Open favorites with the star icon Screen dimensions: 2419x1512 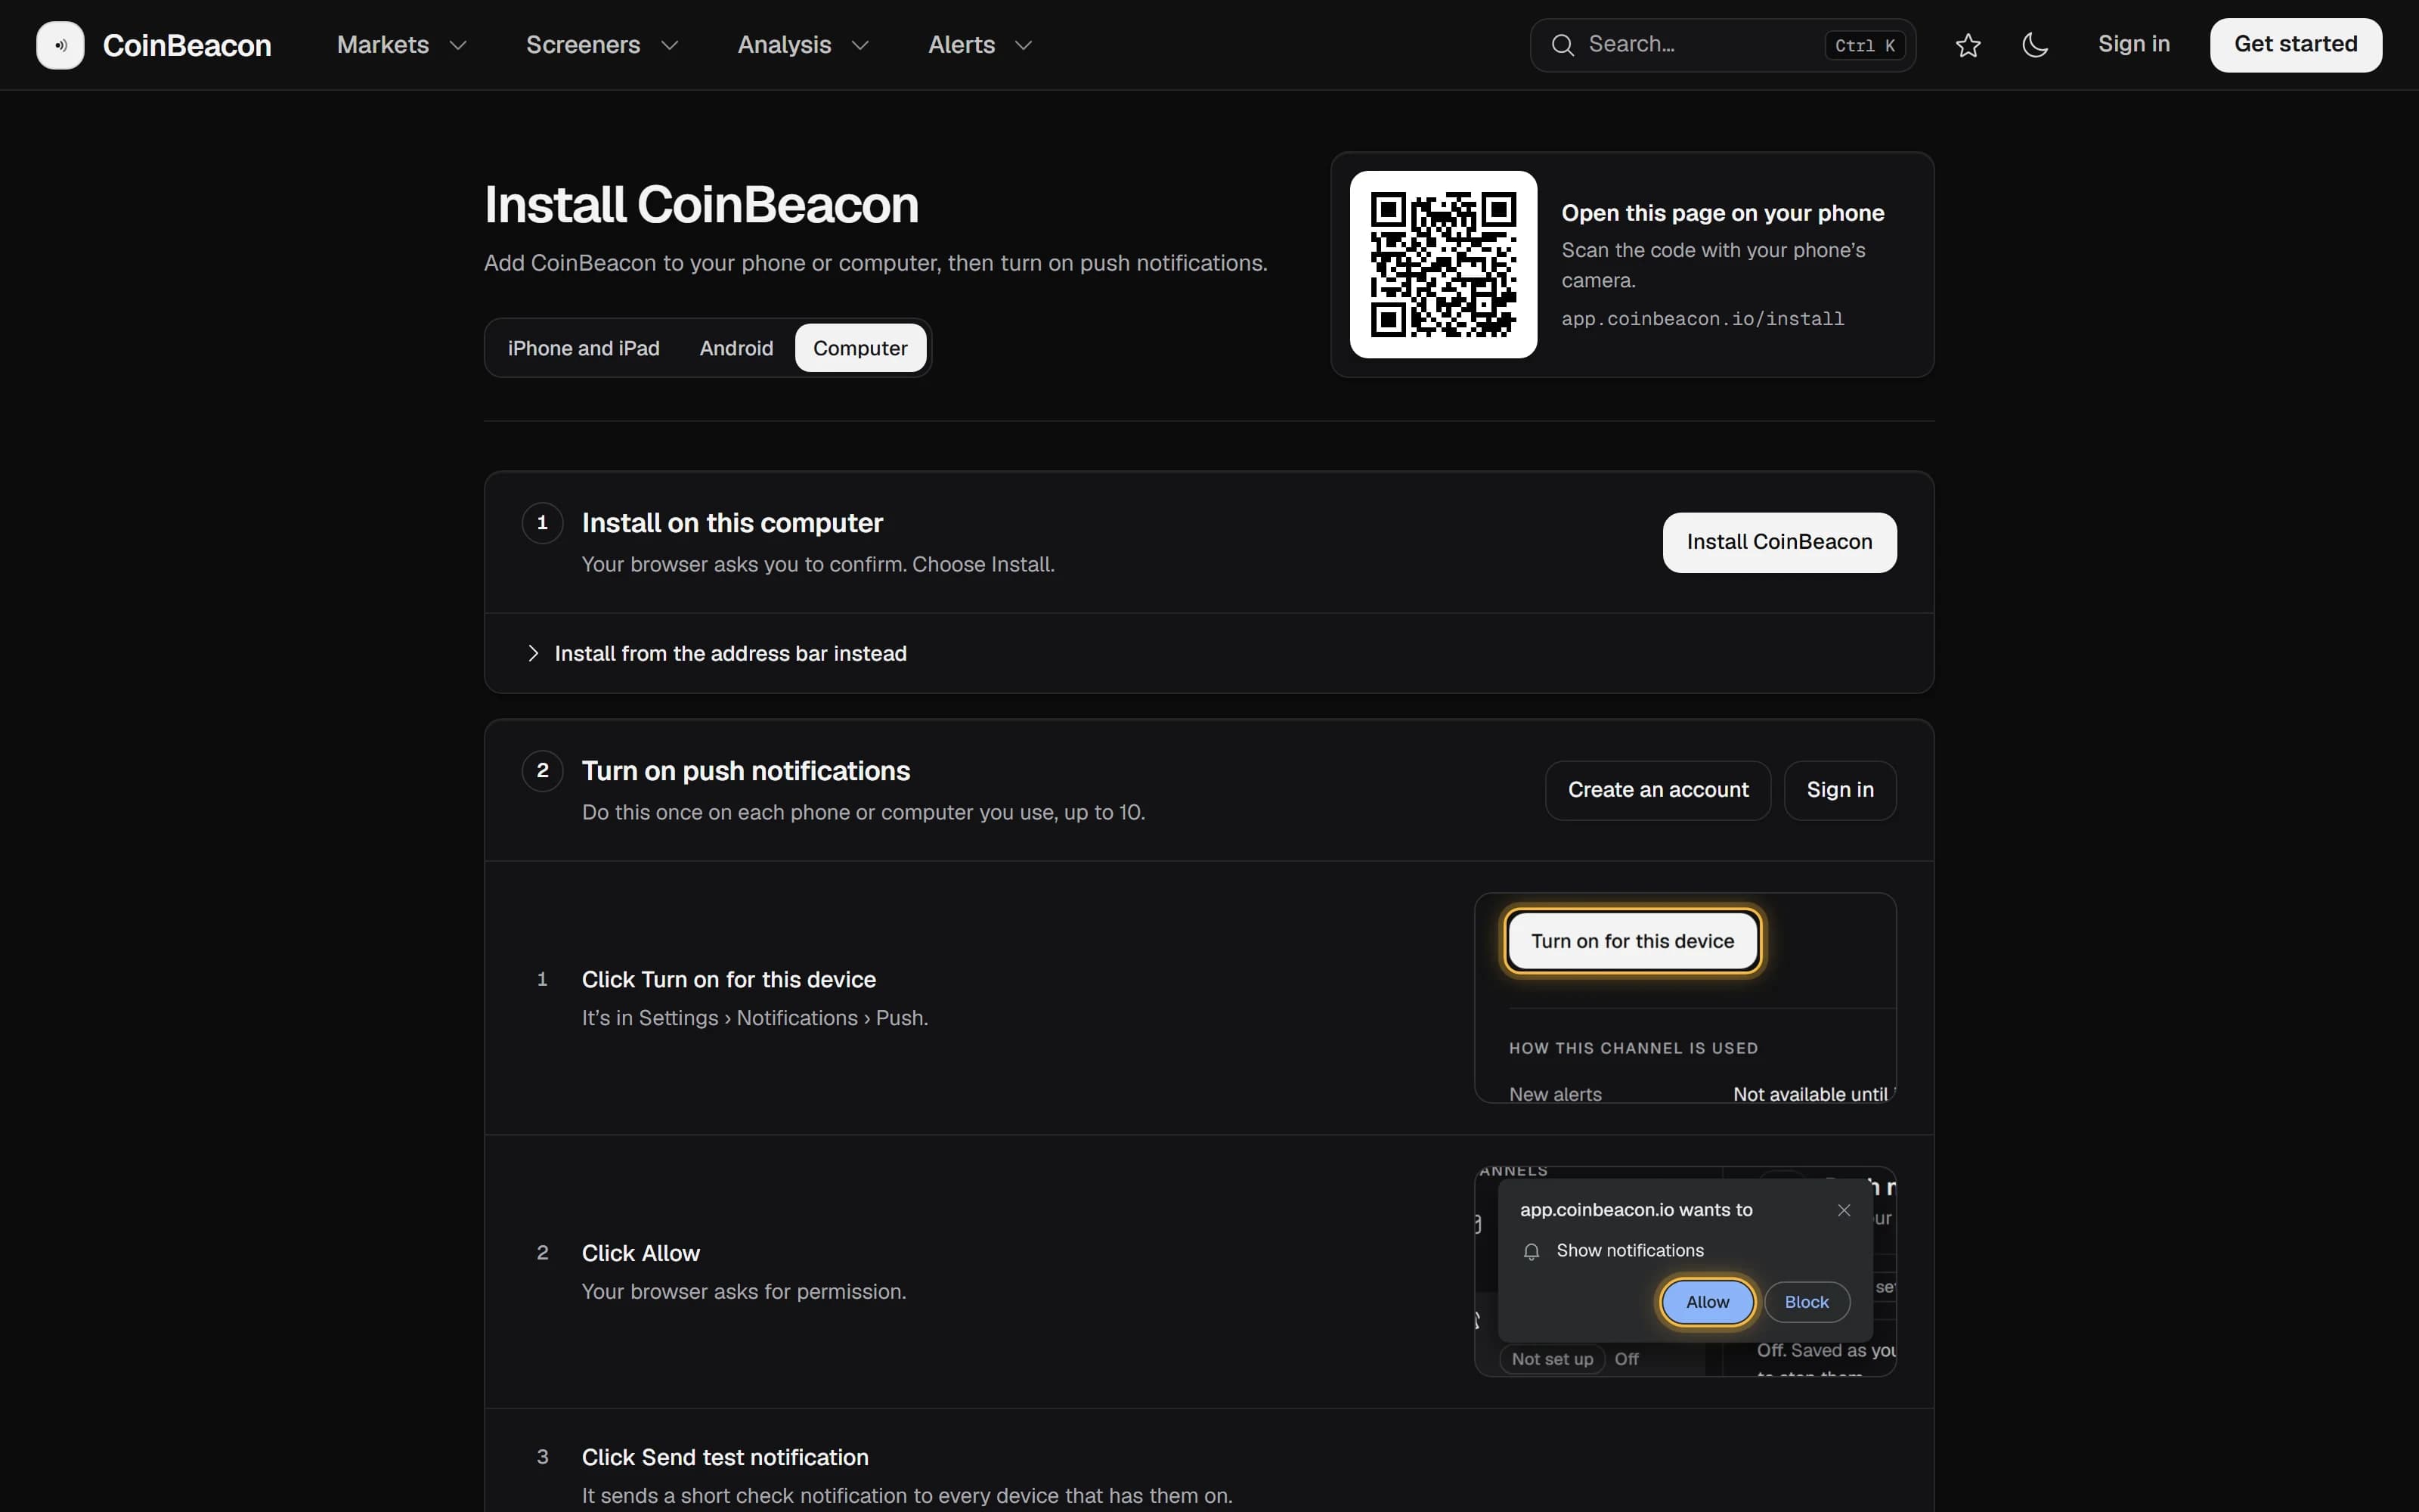coord(1967,45)
